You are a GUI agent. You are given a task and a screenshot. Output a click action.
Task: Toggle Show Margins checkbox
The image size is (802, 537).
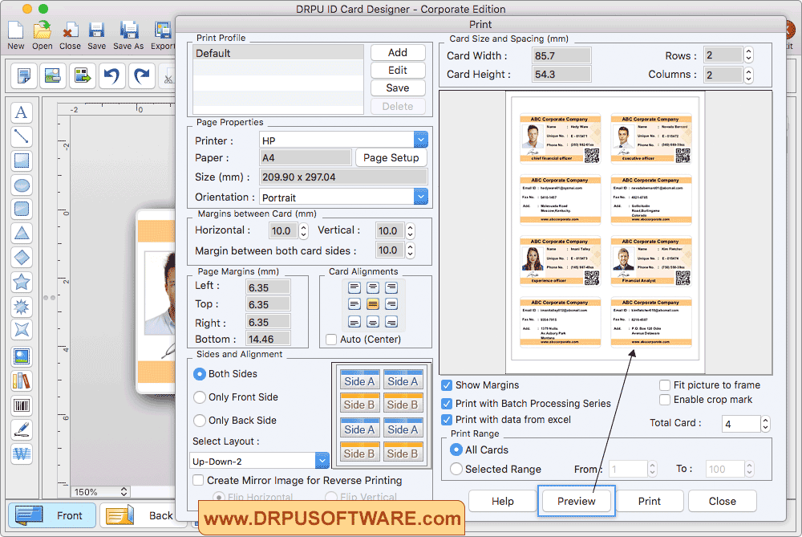point(447,385)
